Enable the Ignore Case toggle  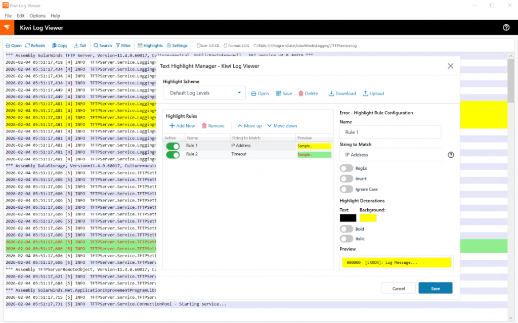click(x=346, y=189)
